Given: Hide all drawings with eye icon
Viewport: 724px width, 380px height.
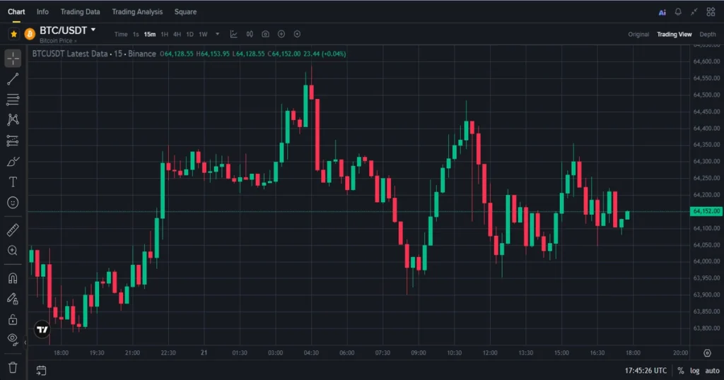Looking at the screenshot, I should tap(13, 340).
